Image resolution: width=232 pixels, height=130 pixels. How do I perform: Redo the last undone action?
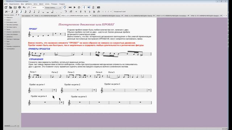pos(28,7)
